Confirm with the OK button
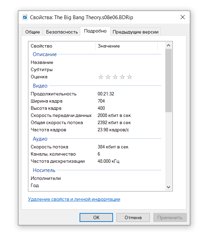210x239 pixels. pyautogui.click(x=96, y=217)
